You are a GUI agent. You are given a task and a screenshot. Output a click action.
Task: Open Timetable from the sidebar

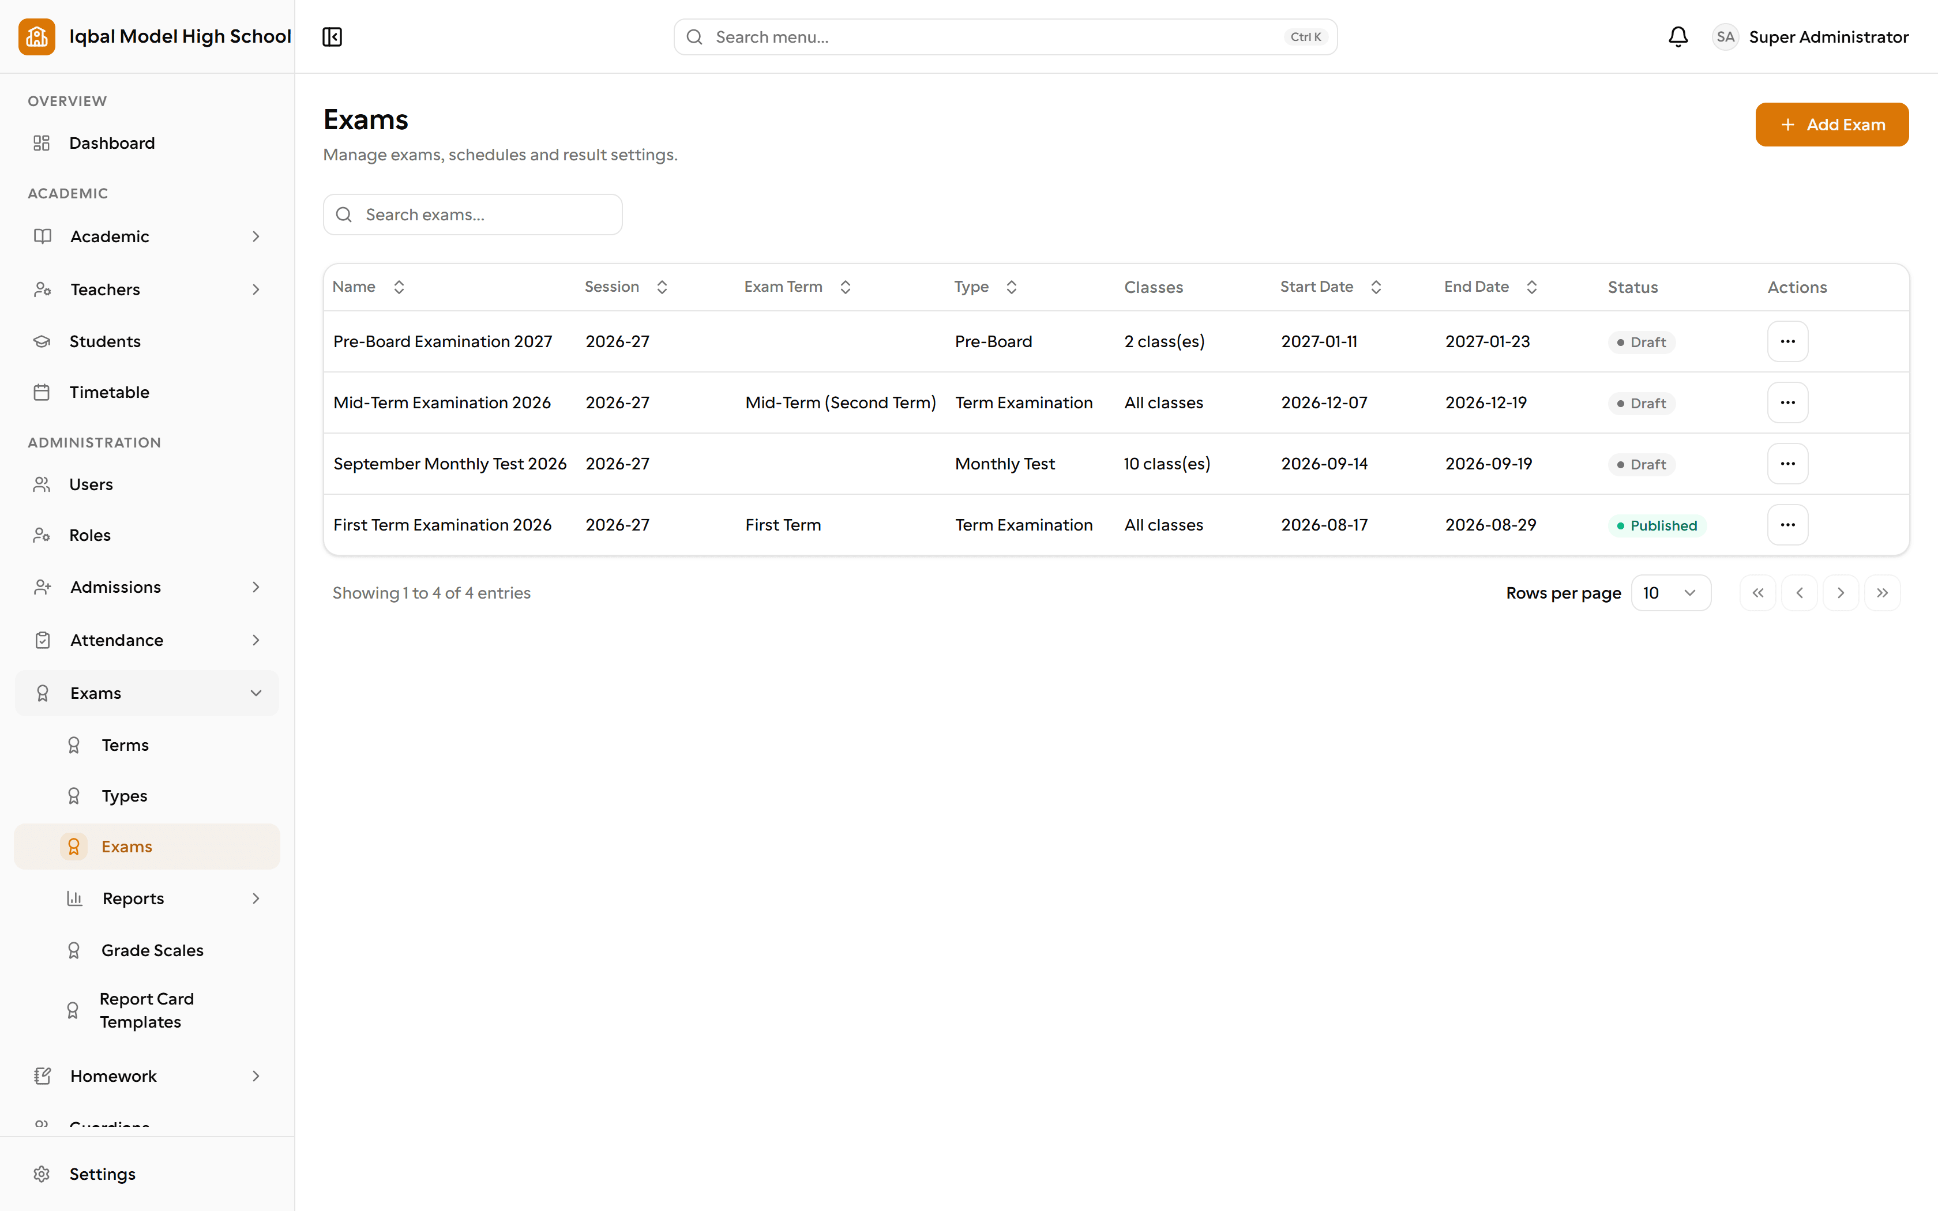tap(147, 393)
